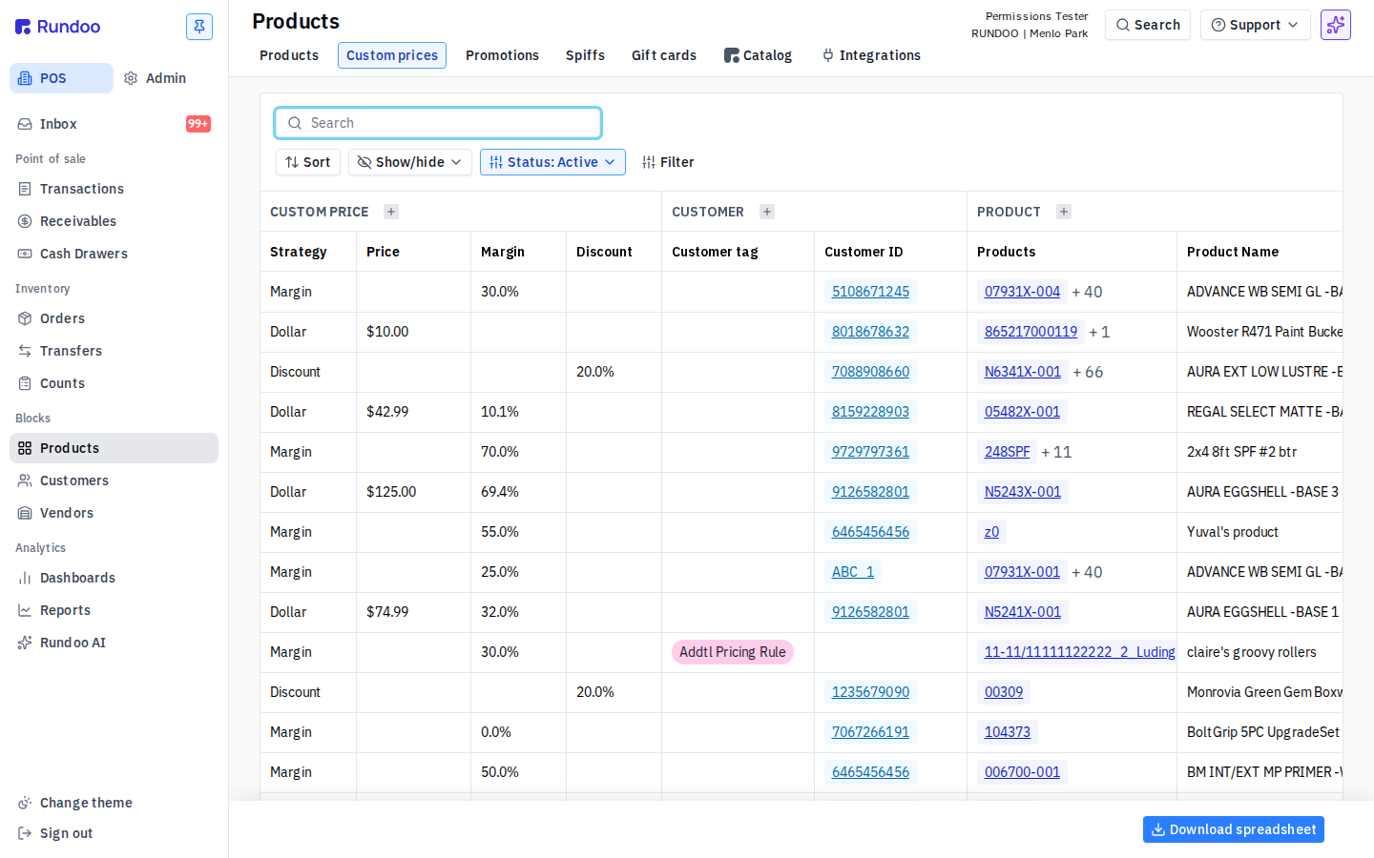The width and height of the screenshot is (1374, 858).
Task: Open customer ID 5108671245 link
Action: click(x=870, y=292)
